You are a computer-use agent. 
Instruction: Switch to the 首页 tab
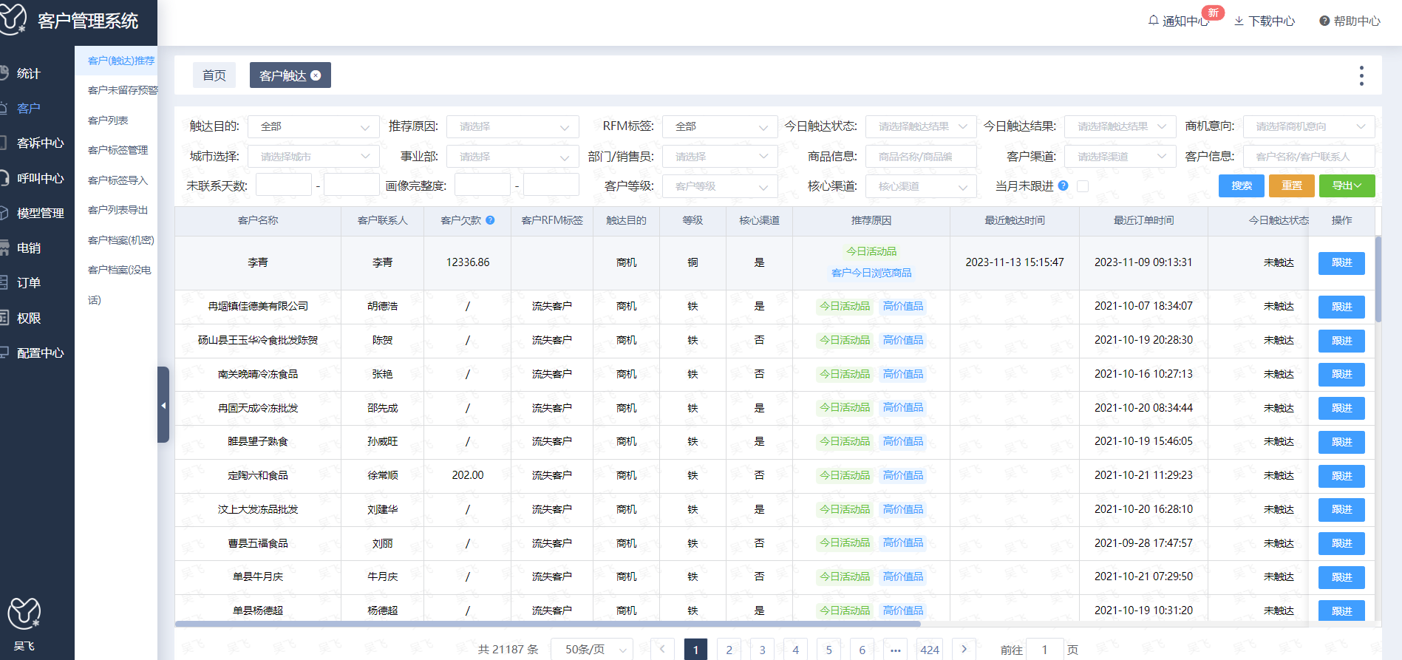point(214,75)
